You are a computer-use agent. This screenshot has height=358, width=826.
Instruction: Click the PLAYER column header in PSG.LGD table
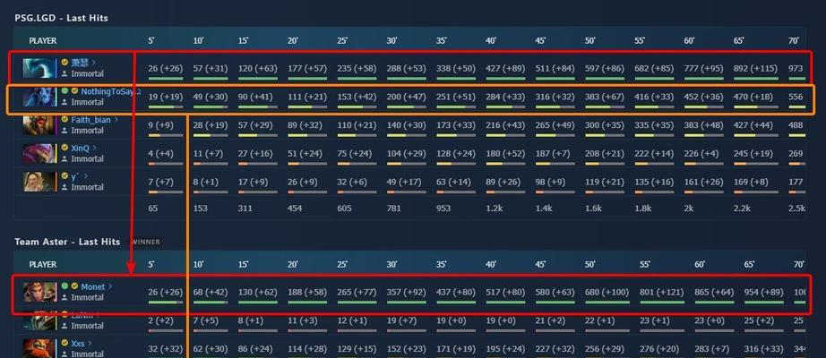coord(43,40)
